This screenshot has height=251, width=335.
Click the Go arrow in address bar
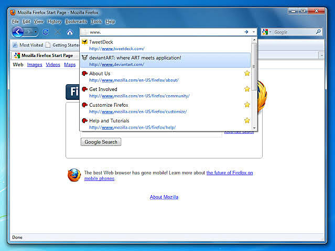(x=246, y=32)
